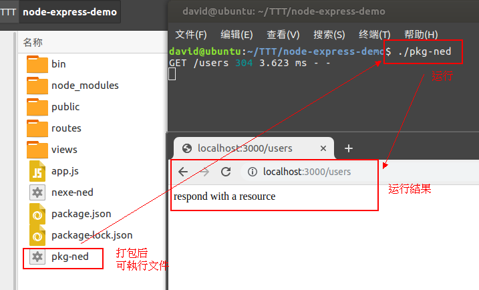Select the views folder icon
479x290 pixels.
[37, 150]
